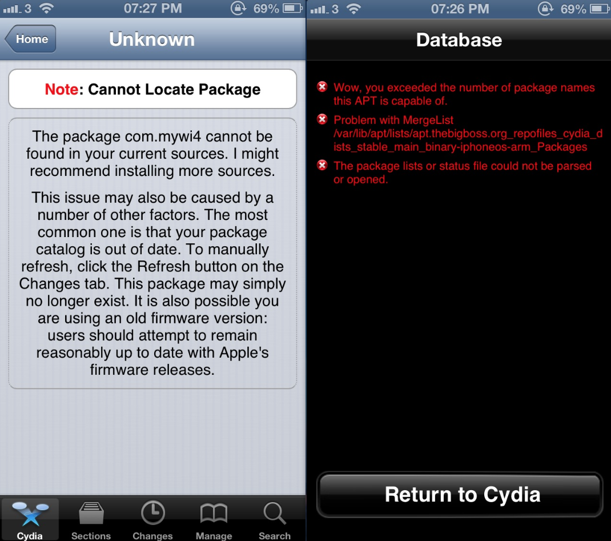
Task: Select the package description text box
Action: (153, 253)
